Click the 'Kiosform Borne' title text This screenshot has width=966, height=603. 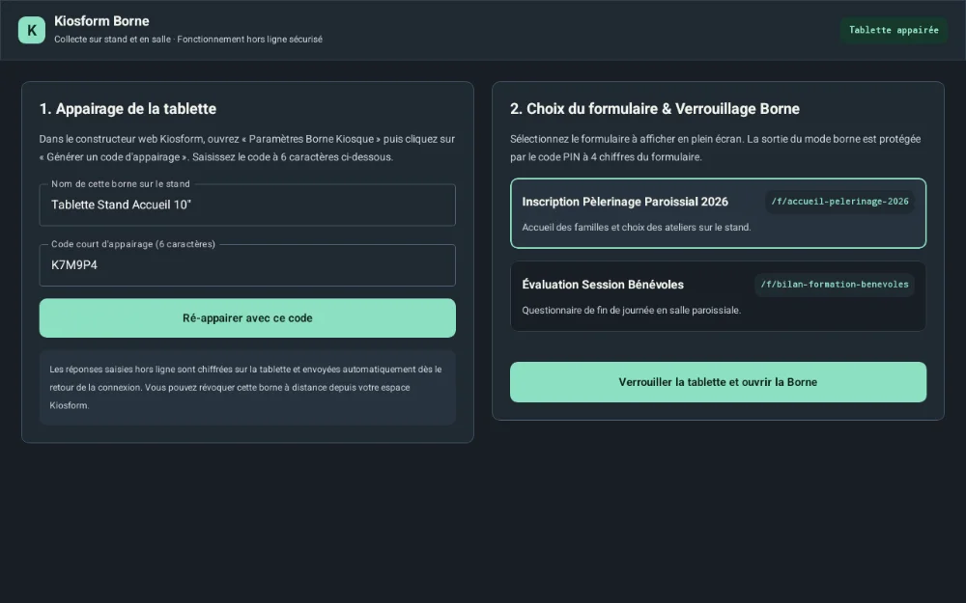pyautogui.click(x=101, y=21)
